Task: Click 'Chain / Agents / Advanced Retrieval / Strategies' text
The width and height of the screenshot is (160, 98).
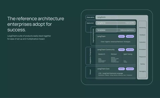Action: click(115, 42)
